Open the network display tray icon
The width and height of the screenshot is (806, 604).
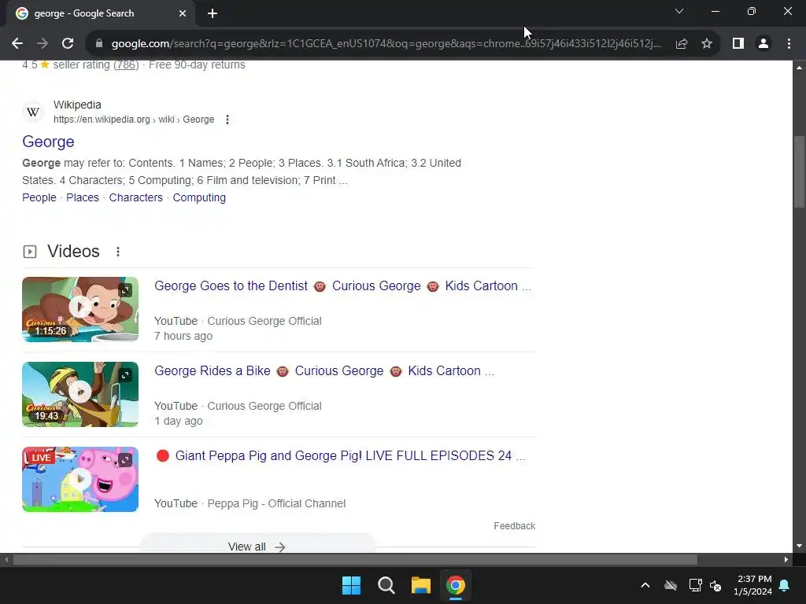coord(695,585)
